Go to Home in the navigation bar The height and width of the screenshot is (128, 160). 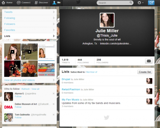point(7,3)
